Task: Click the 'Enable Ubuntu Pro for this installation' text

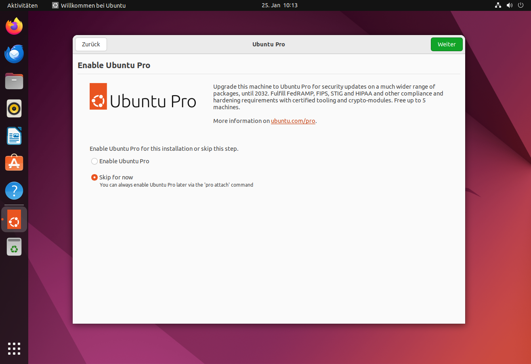Action: click(164, 149)
